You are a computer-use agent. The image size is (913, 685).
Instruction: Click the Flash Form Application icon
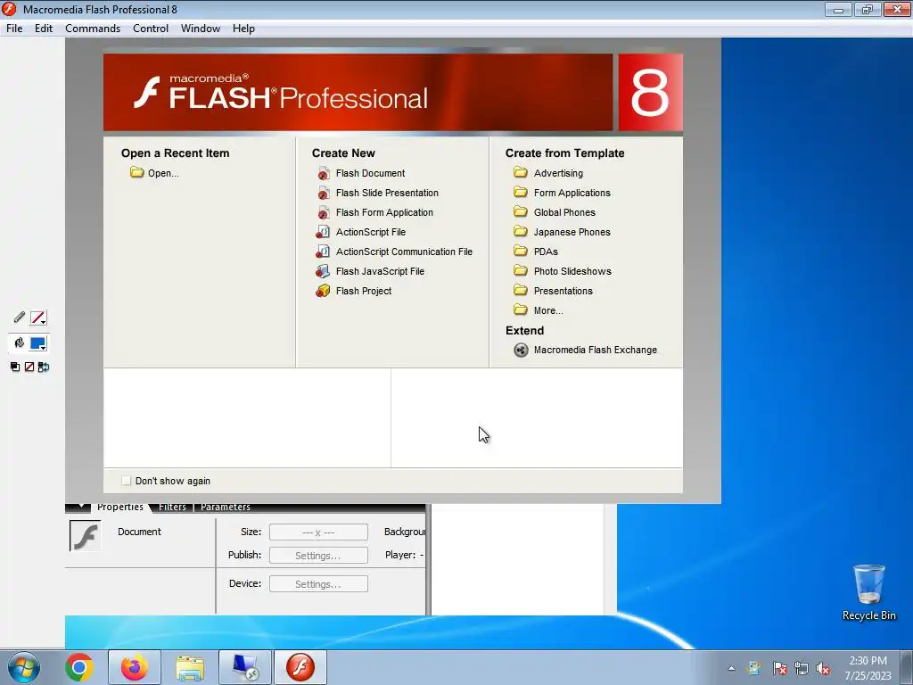(x=323, y=212)
